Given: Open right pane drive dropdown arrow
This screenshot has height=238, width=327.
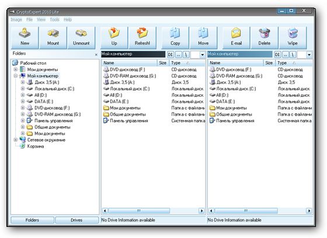Looking at the screenshot, I should point(309,55).
